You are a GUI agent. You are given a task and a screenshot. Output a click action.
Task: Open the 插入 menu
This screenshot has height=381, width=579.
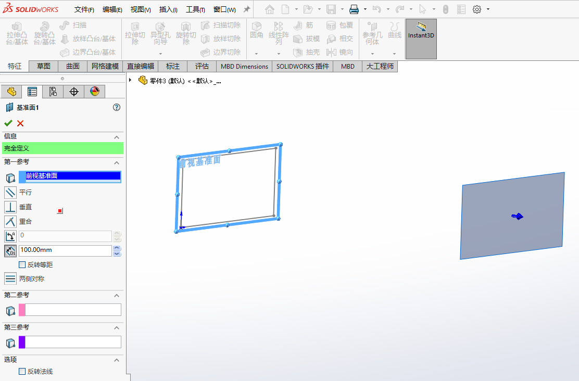click(168, 9)
